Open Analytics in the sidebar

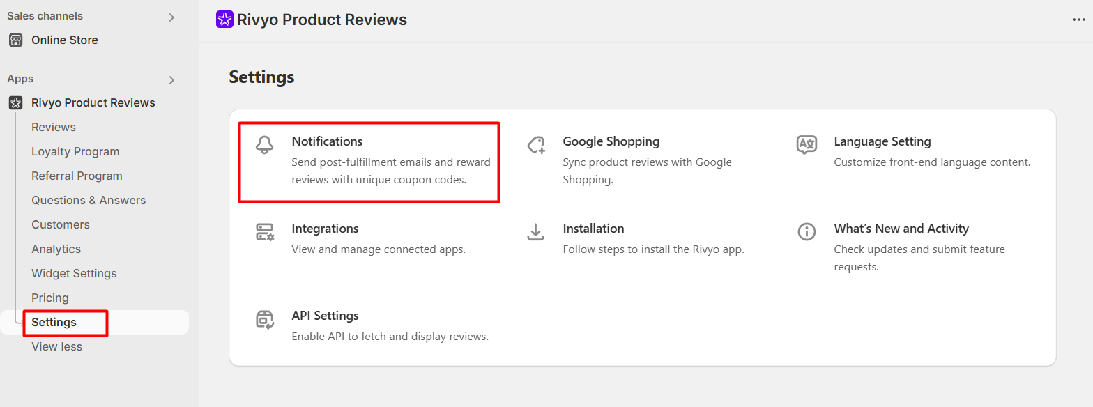pos(56,249)
